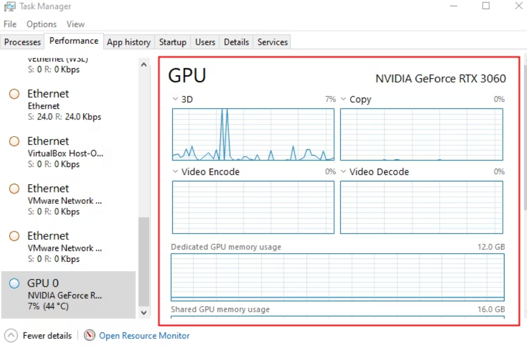
Task: Open the Video Decode engine dropdown
Action: tap(343, 172)
